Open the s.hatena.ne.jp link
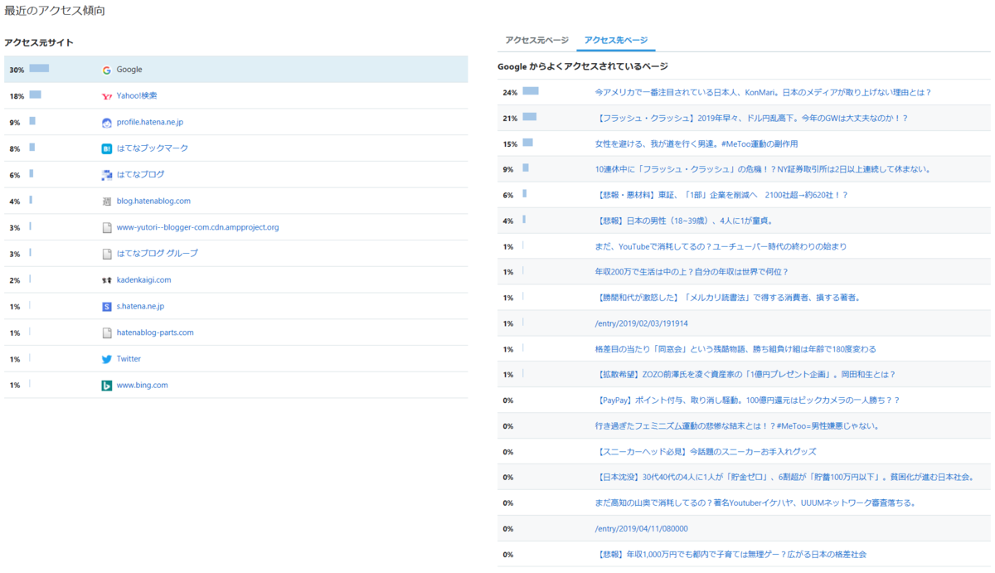 (x=140, y=307)
